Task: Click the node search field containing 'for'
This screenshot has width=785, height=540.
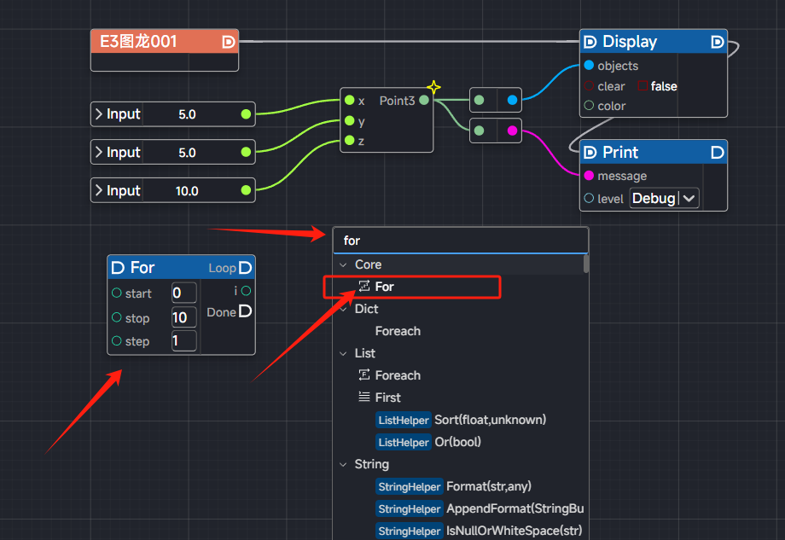Action: (459, 241)
